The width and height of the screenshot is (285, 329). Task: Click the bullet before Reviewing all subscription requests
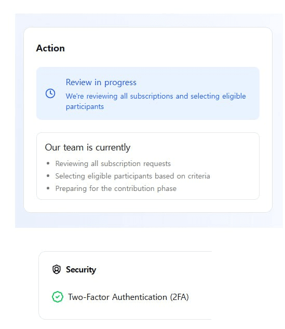pos(48,163)
